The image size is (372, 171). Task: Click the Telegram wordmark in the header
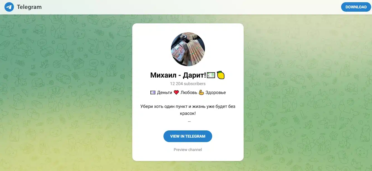pyautogui.click(x=29, y=7)
